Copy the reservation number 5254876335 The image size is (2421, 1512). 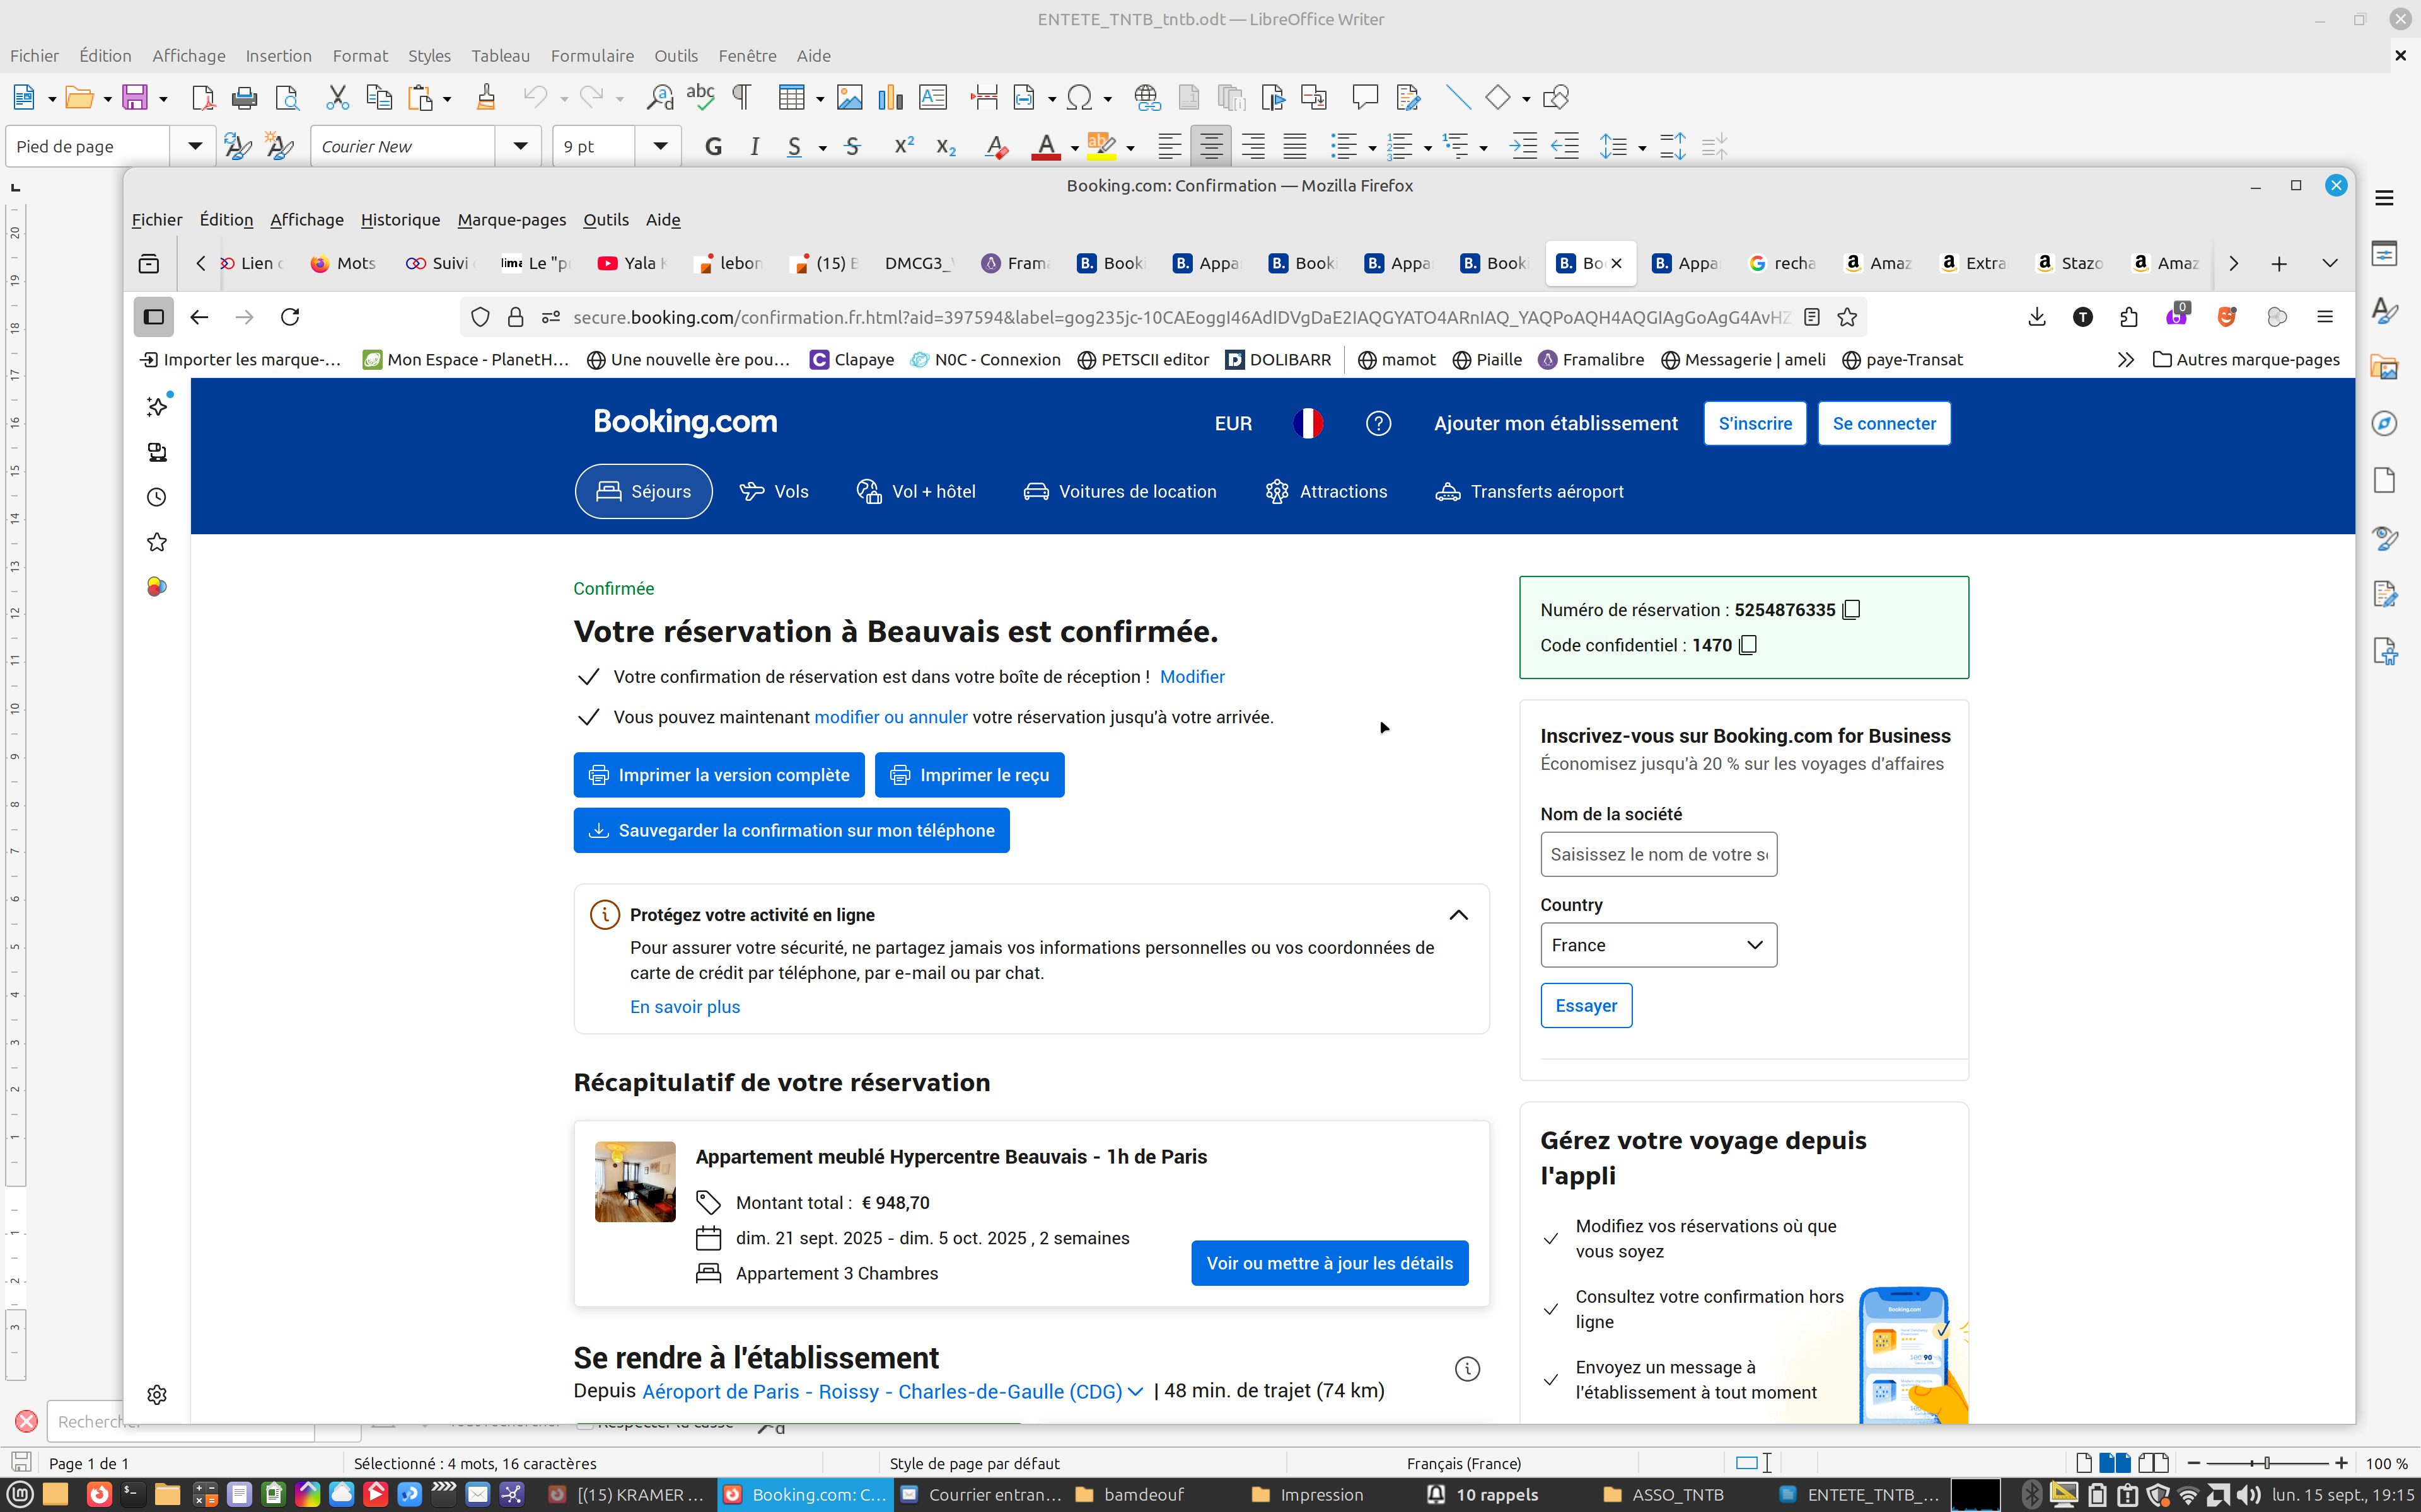tap(1851, 610)
